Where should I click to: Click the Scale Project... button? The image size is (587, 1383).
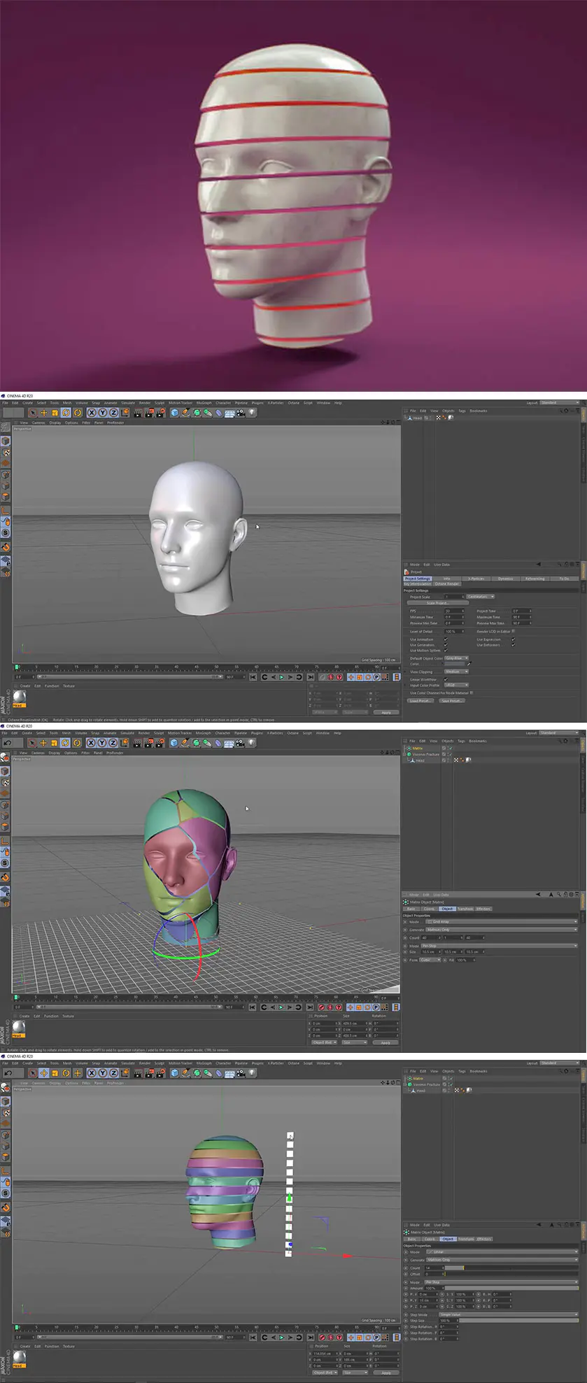[x=437, y=603]
